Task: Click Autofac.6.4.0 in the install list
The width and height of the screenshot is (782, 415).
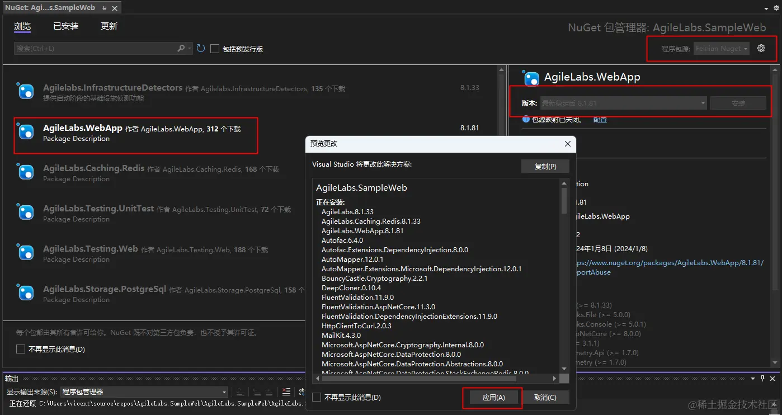Action: (x=342, y=240)
